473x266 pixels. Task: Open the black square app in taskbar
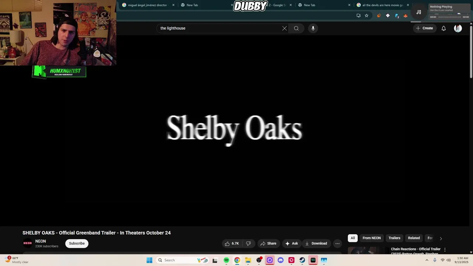coord(215,260)
